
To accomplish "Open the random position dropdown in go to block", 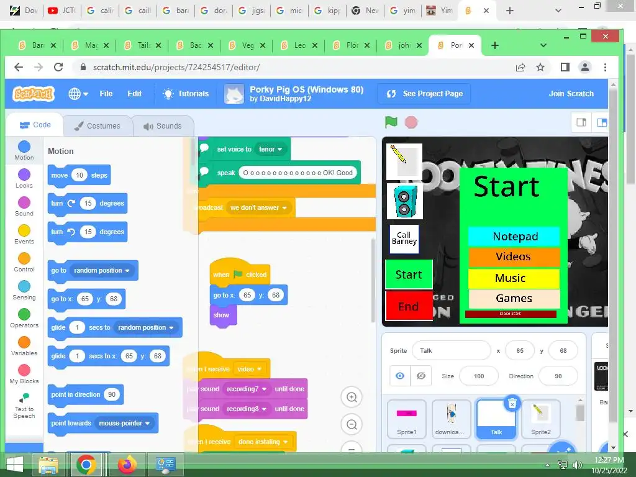I will pos(101,270).
